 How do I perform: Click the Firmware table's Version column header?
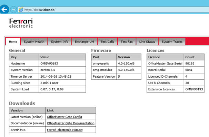(129, 57)
